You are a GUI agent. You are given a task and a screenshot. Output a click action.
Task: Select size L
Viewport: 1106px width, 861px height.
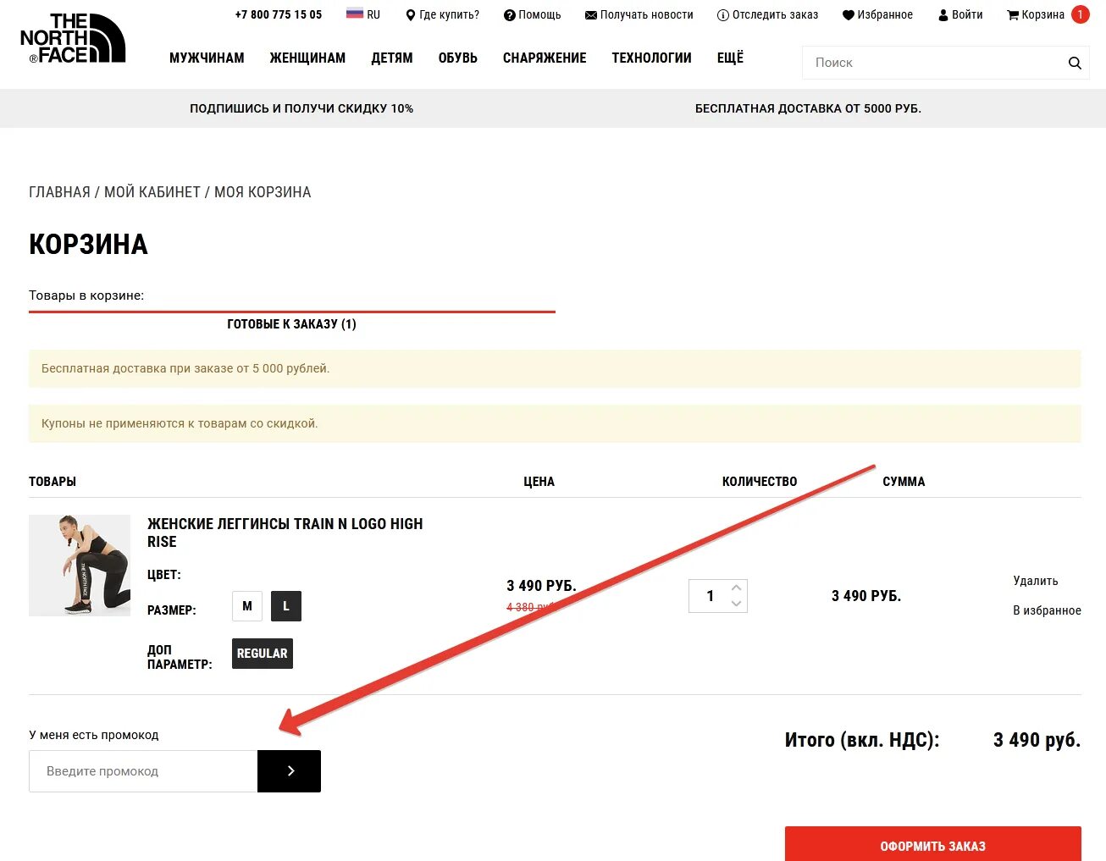click(286, 606)
